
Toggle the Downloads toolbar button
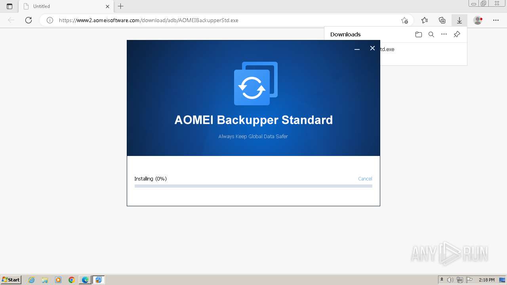coord(459,20)
